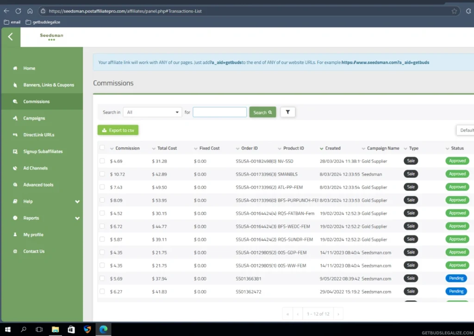Click the browser back arrow
Image resolution: width=474 pixels, height=336 pixels.
coord(6,11)
